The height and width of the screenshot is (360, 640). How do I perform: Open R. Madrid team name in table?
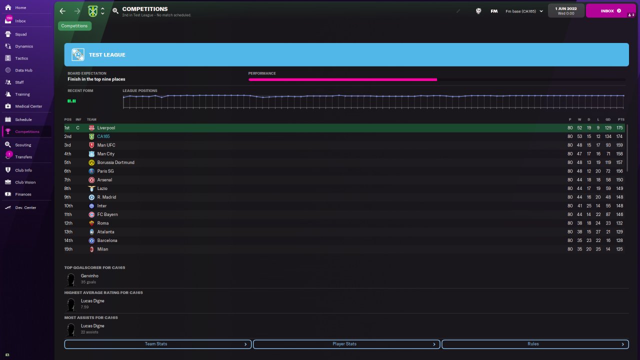point(106,197)
